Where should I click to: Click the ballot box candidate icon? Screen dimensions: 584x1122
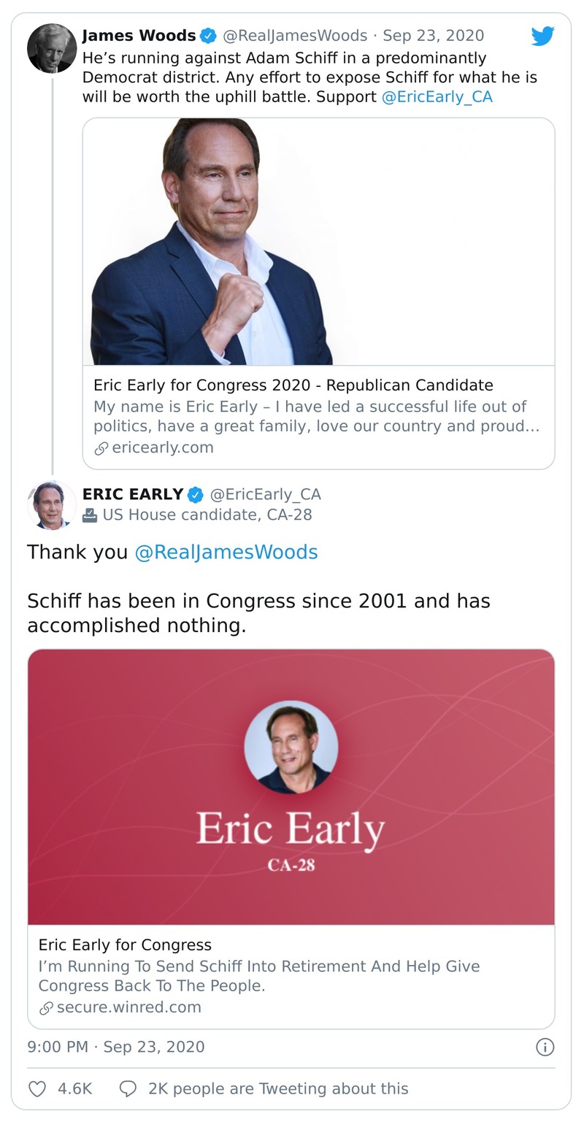click(x=90, y=515)
